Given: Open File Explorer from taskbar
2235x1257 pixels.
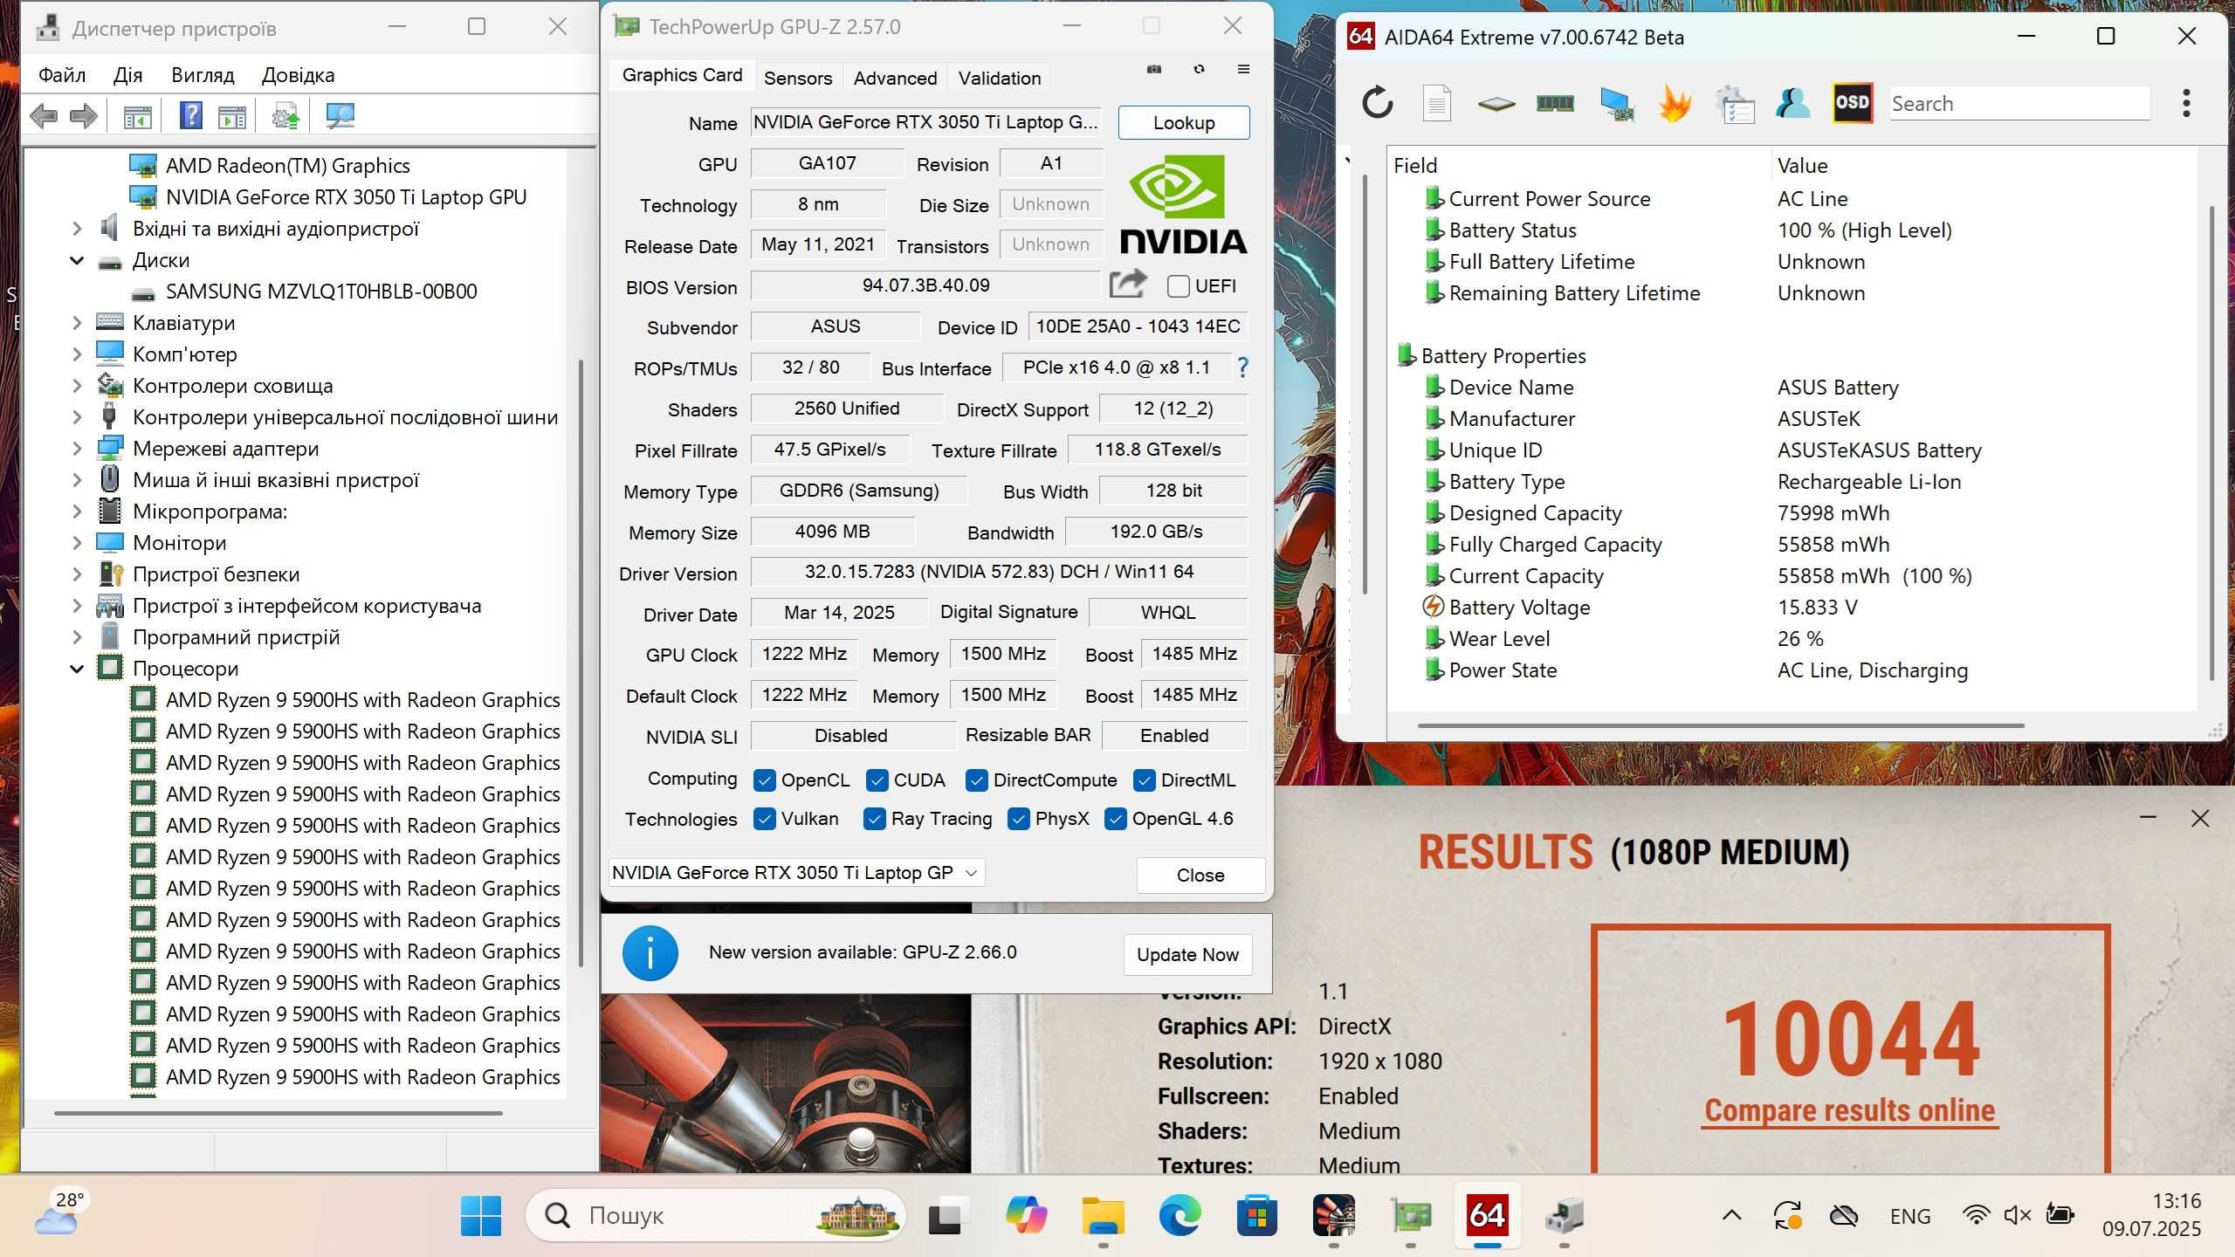Looking at the screenshot, I should tap(1104, 1215).
